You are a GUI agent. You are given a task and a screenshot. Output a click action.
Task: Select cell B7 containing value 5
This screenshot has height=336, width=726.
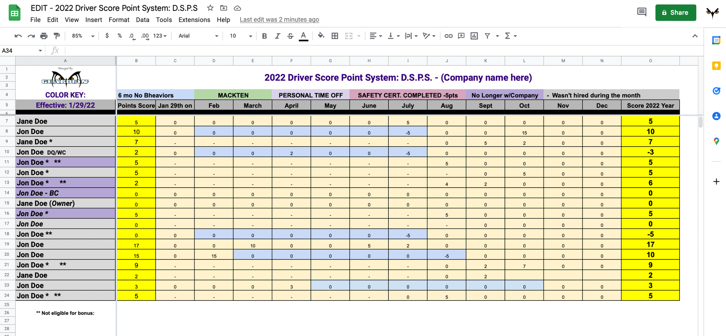click(x=136, y=122)
